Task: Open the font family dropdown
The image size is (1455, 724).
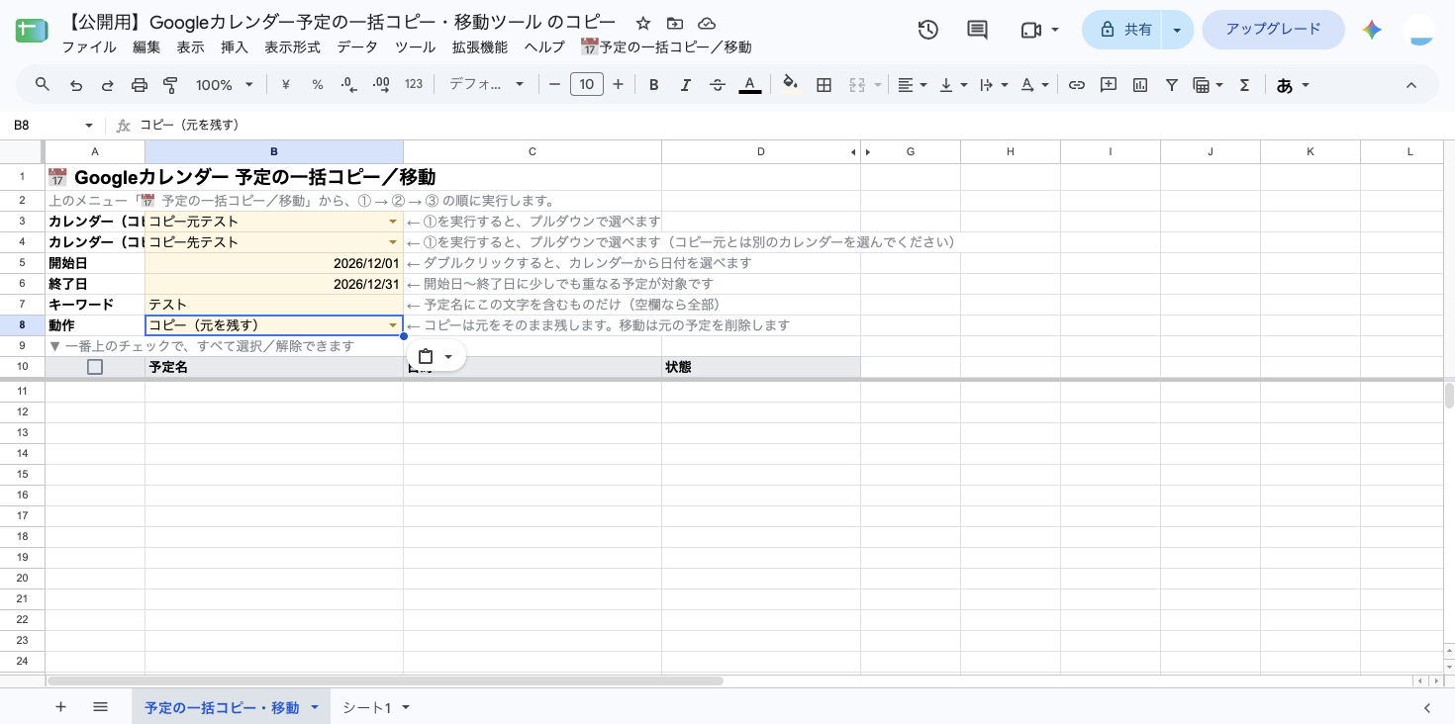Action: [x=486, y=85]
